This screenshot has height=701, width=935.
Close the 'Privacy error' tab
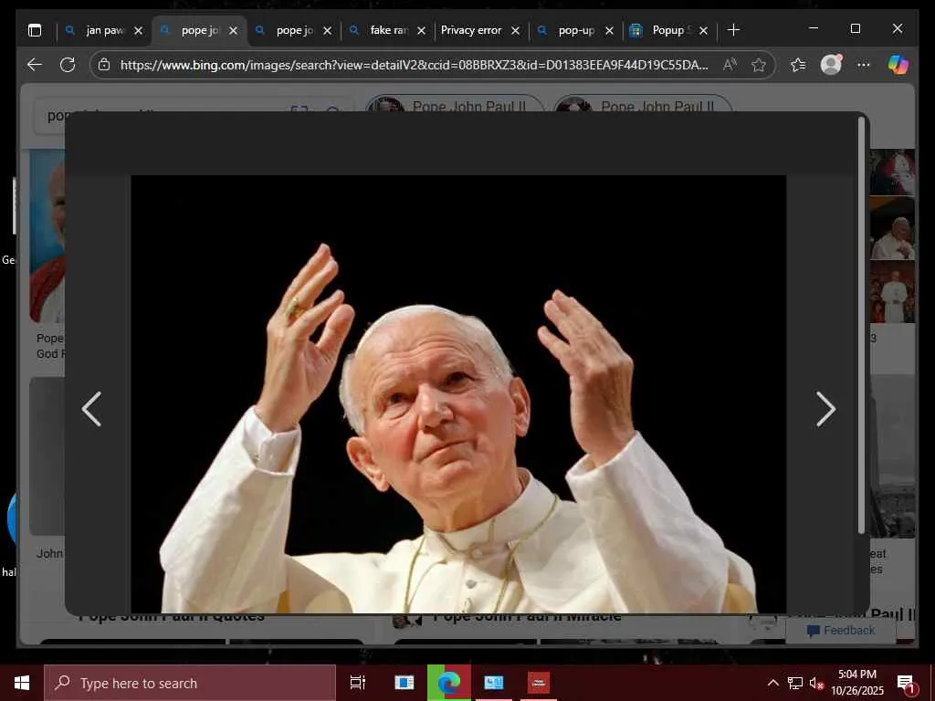[x=516, y=30]
